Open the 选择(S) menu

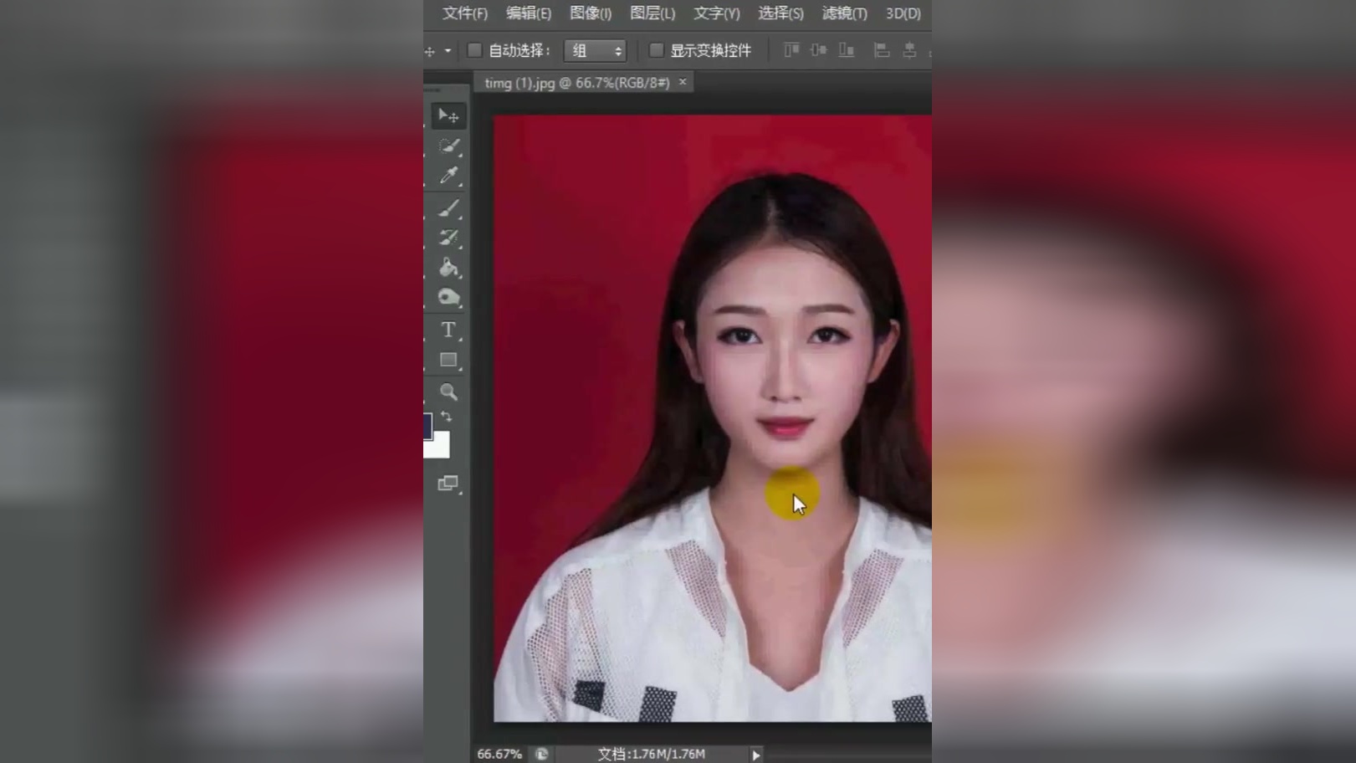780,13
